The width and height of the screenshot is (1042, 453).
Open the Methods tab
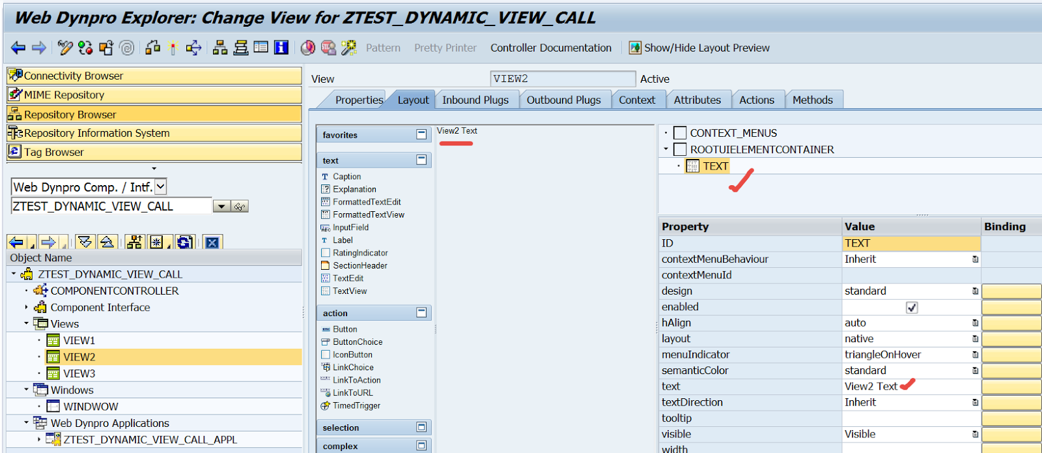(812, 100)
